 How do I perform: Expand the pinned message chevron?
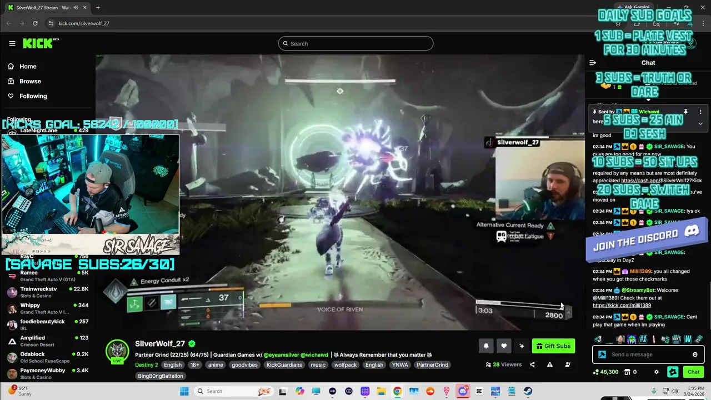click(x=700, y=123)
